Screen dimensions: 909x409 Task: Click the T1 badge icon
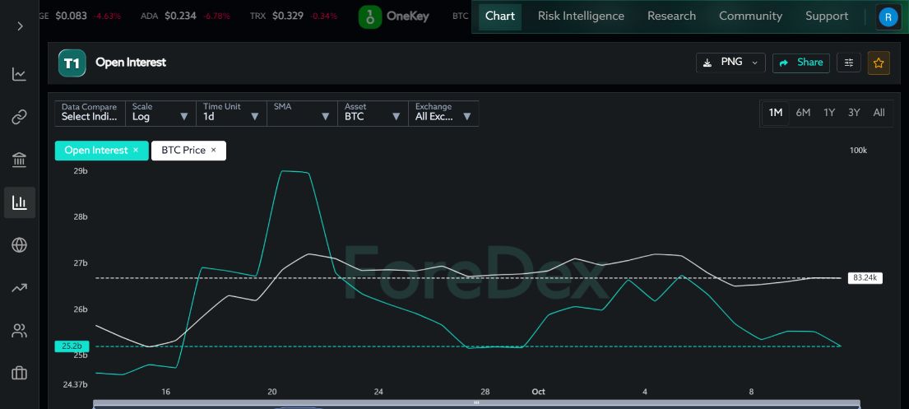pos(72,63)
